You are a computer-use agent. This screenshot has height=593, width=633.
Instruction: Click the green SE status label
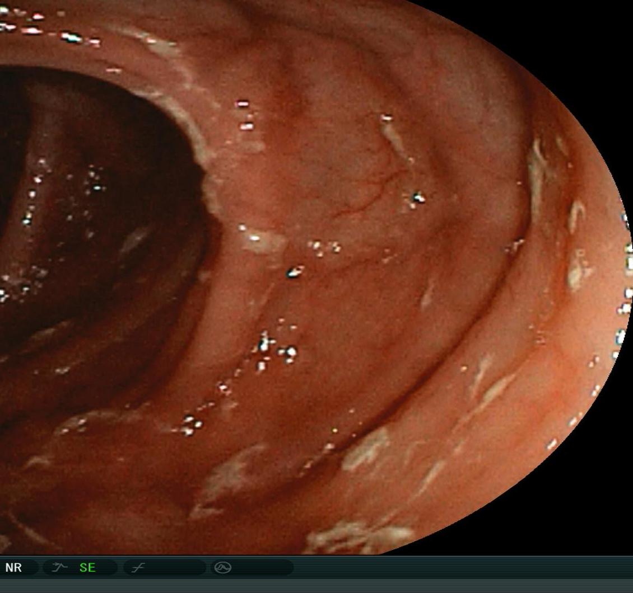click(87, 568)
